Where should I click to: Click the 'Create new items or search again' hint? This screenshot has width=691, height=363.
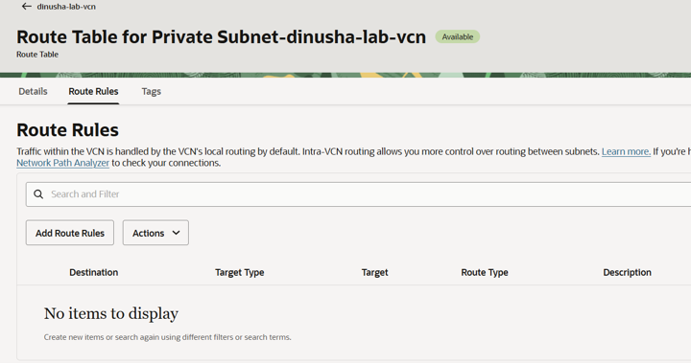tap(167, 337)
